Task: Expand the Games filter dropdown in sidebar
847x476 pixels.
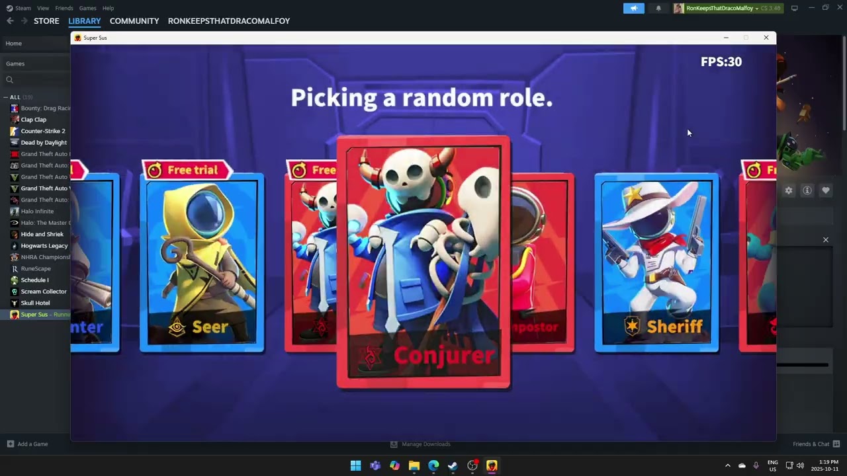Action: click(35, 63)
